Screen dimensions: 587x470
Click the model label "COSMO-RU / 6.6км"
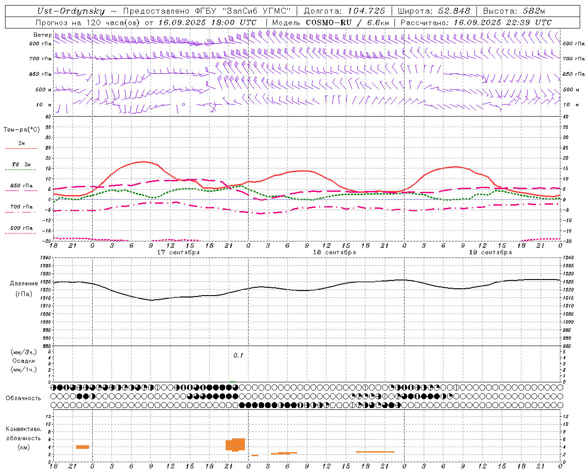(x=348, y=22)
